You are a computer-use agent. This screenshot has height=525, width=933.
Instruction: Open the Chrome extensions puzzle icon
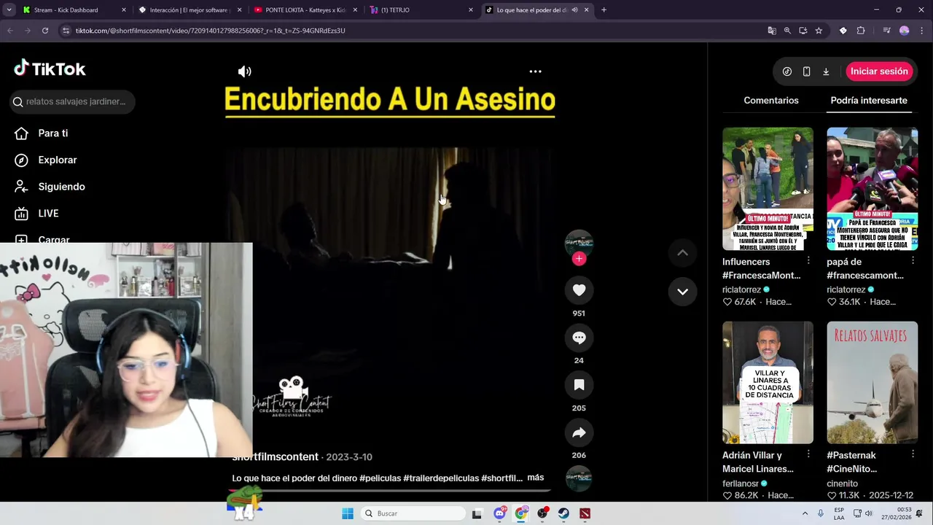click(x=861, y=31)
